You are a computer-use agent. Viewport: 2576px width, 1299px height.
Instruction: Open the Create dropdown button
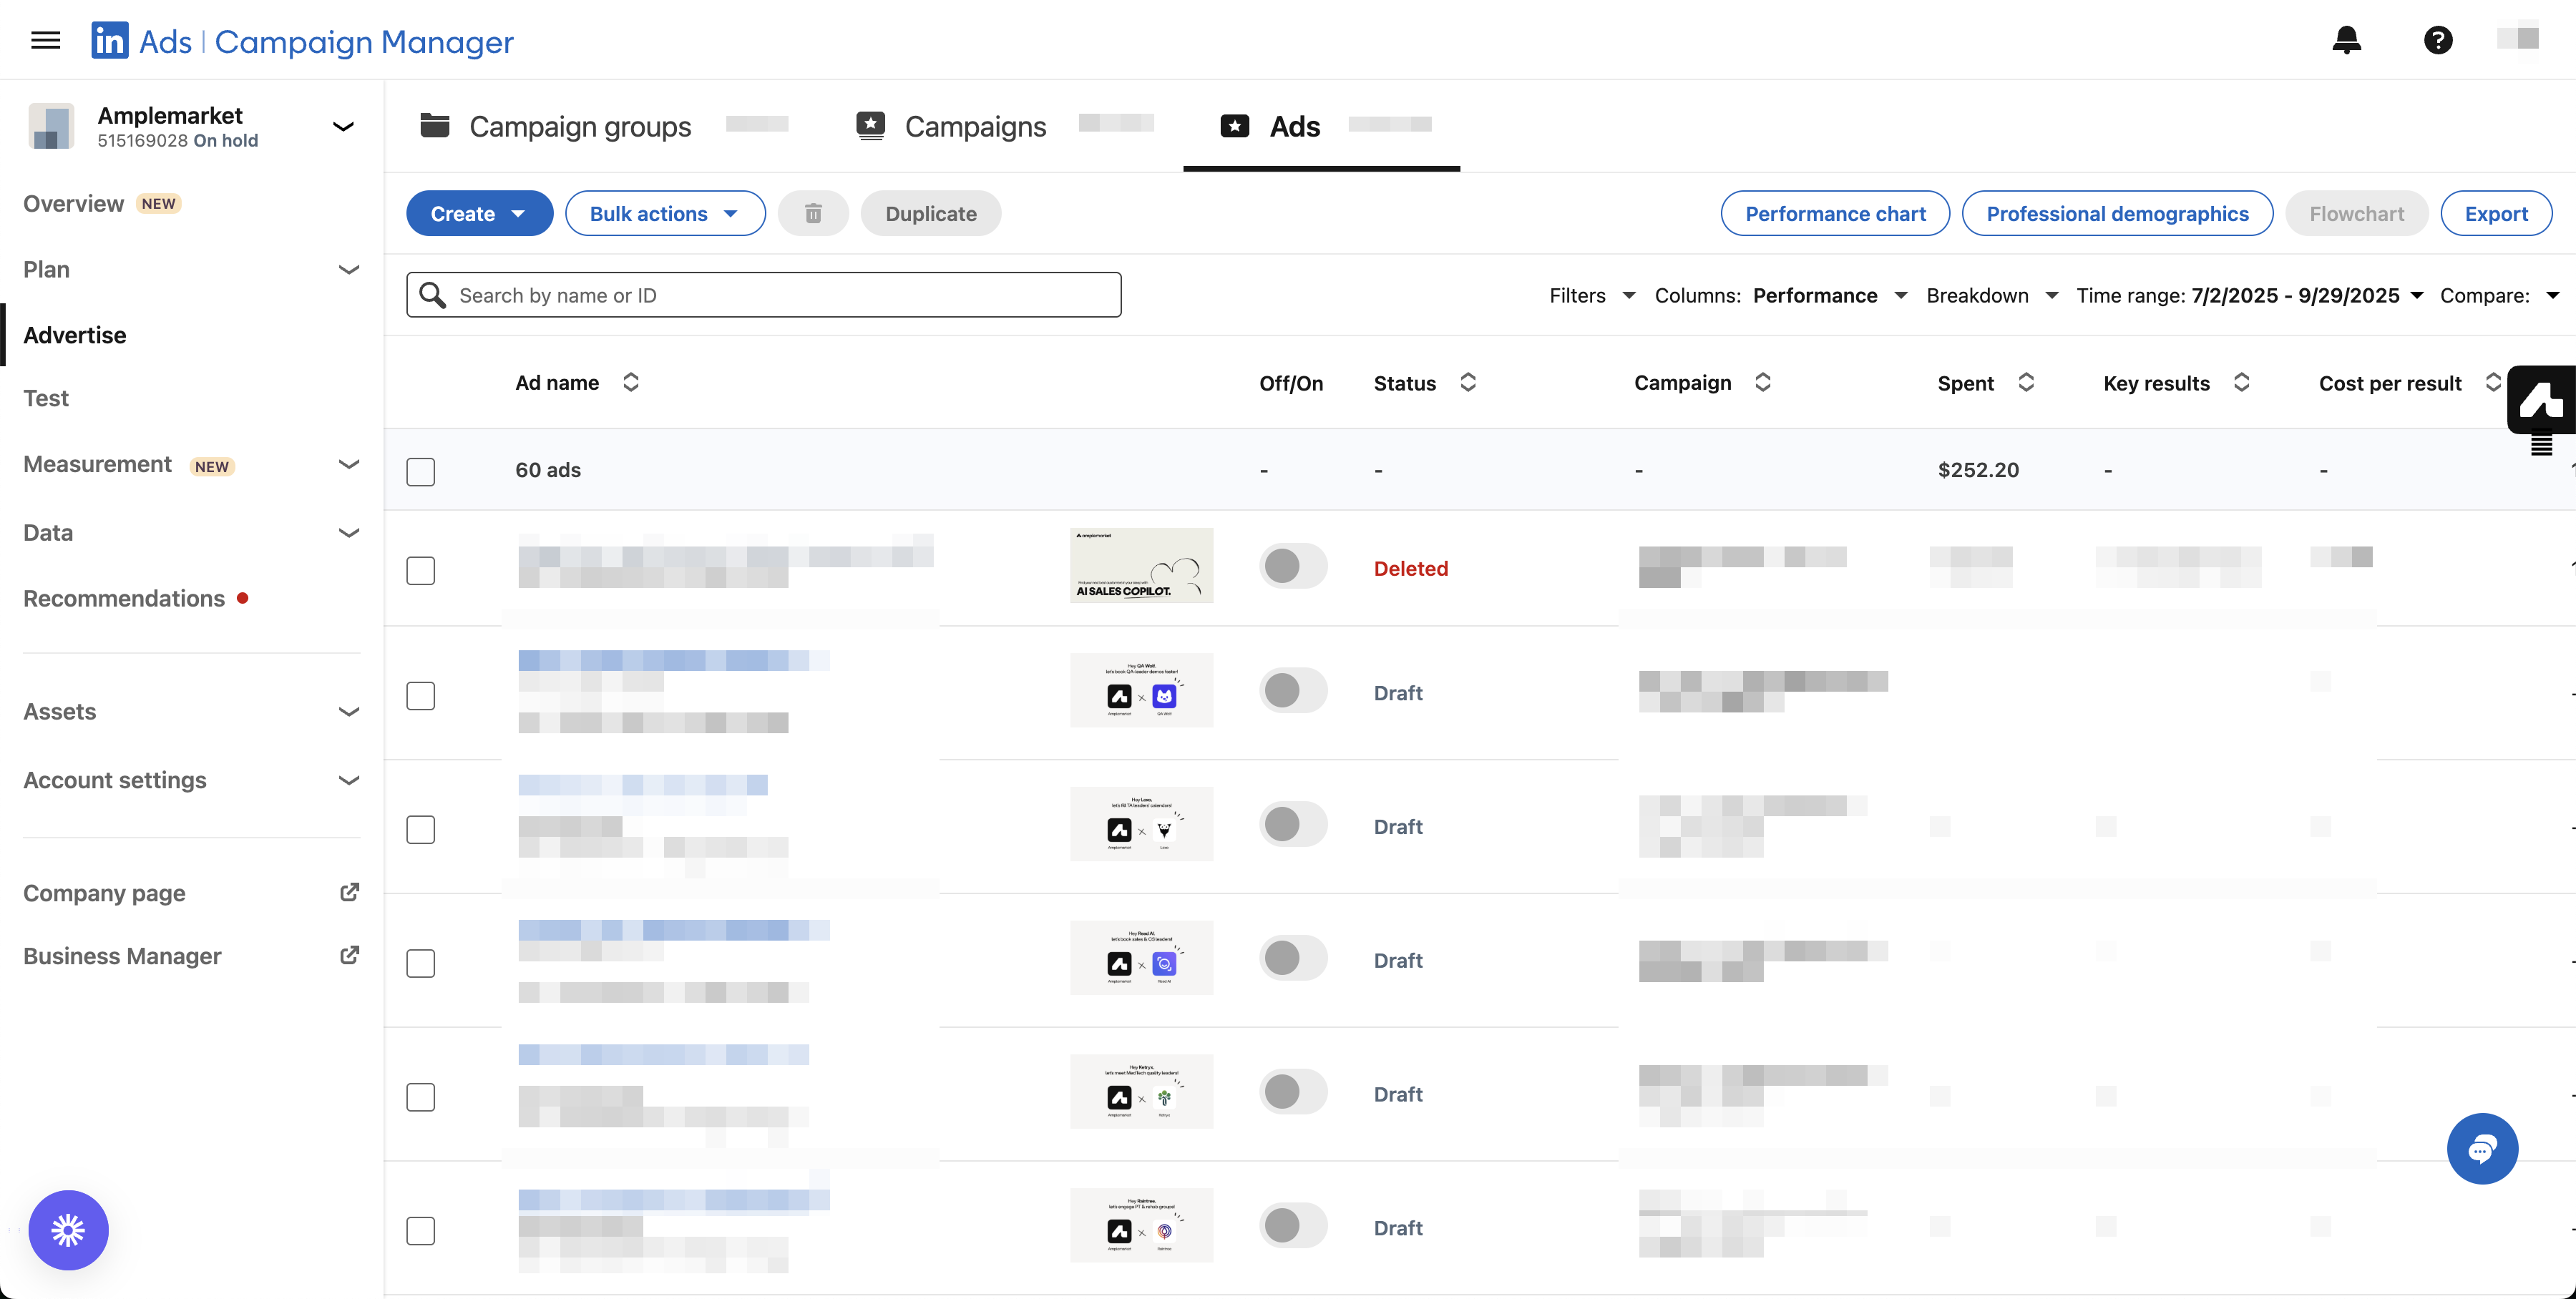pos(479,214)
